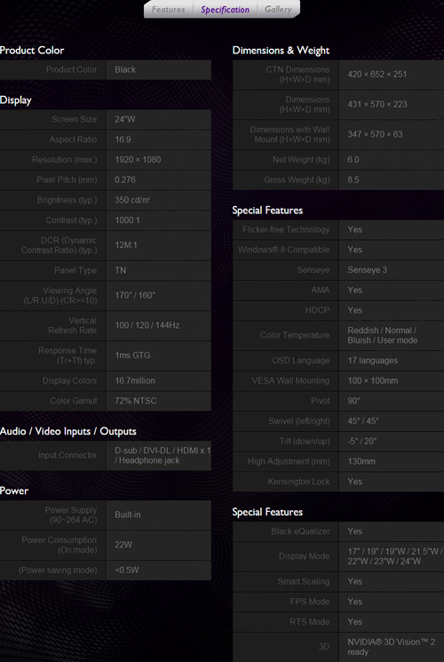Click the Flicker-free Technology label
This screenshot has height=662, width=444.
286,229
